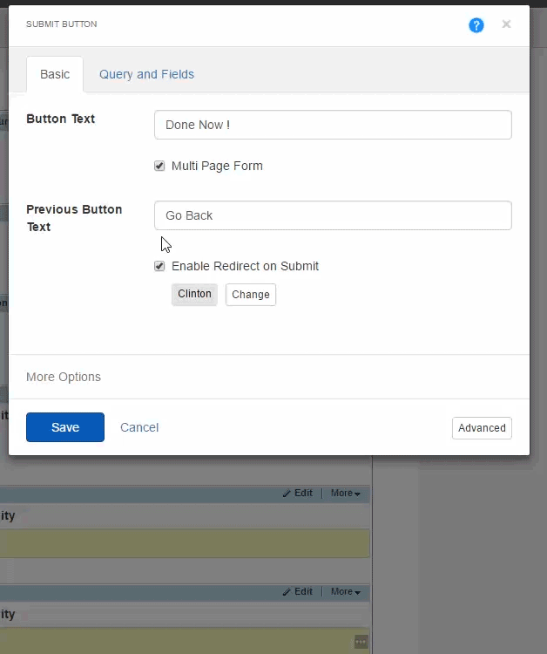Cancel the dialog changes
547x654 pixels.
[x=139, y=427]
